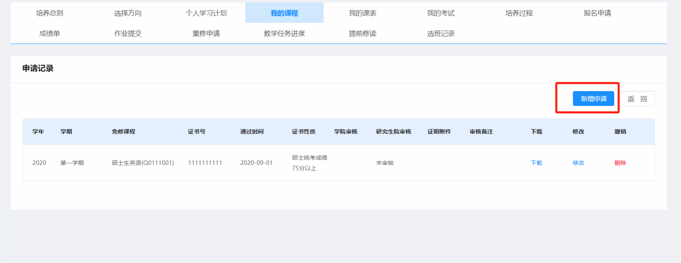Click red 删除 link in record row
Screen dimensions: 681x263
pos(620,163)
